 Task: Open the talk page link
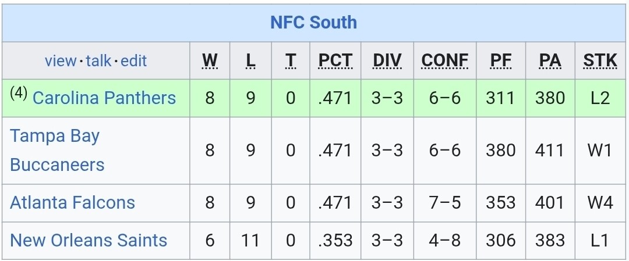click(98, 61)
